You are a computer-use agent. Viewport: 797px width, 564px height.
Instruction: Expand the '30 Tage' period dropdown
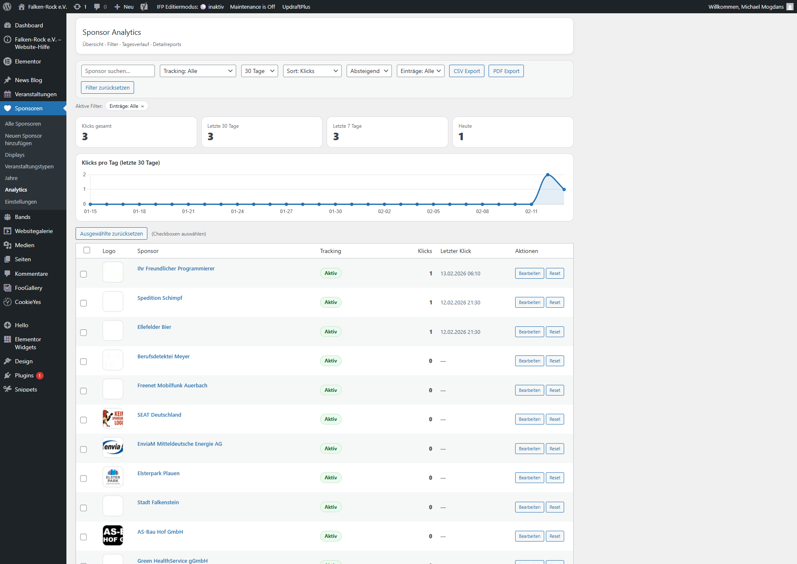click(259, 71)
